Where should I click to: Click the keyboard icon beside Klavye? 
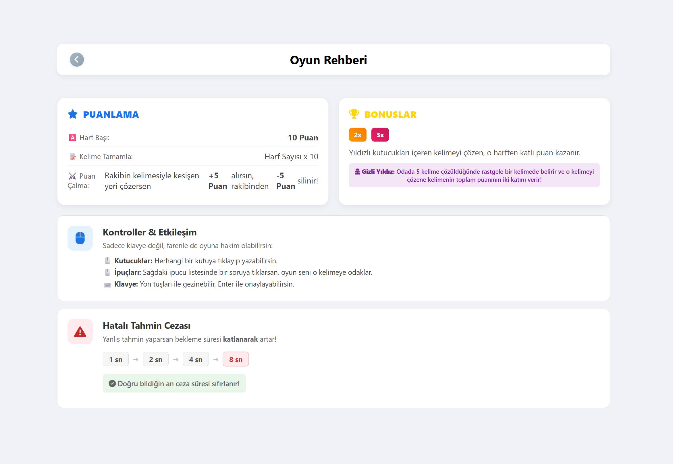point(107,285)
